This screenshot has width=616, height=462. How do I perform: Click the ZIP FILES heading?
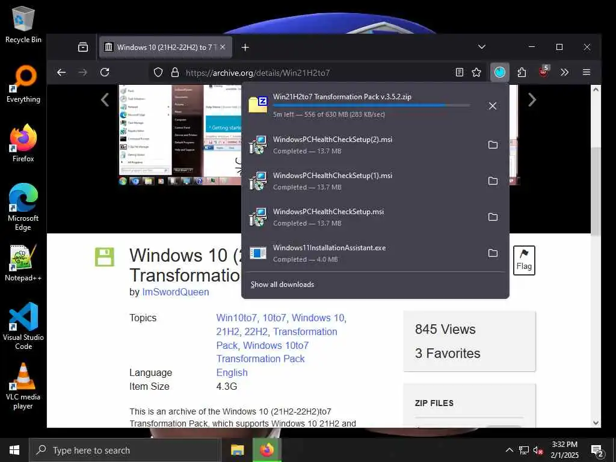pyautogui.click(x=434, y=403)
